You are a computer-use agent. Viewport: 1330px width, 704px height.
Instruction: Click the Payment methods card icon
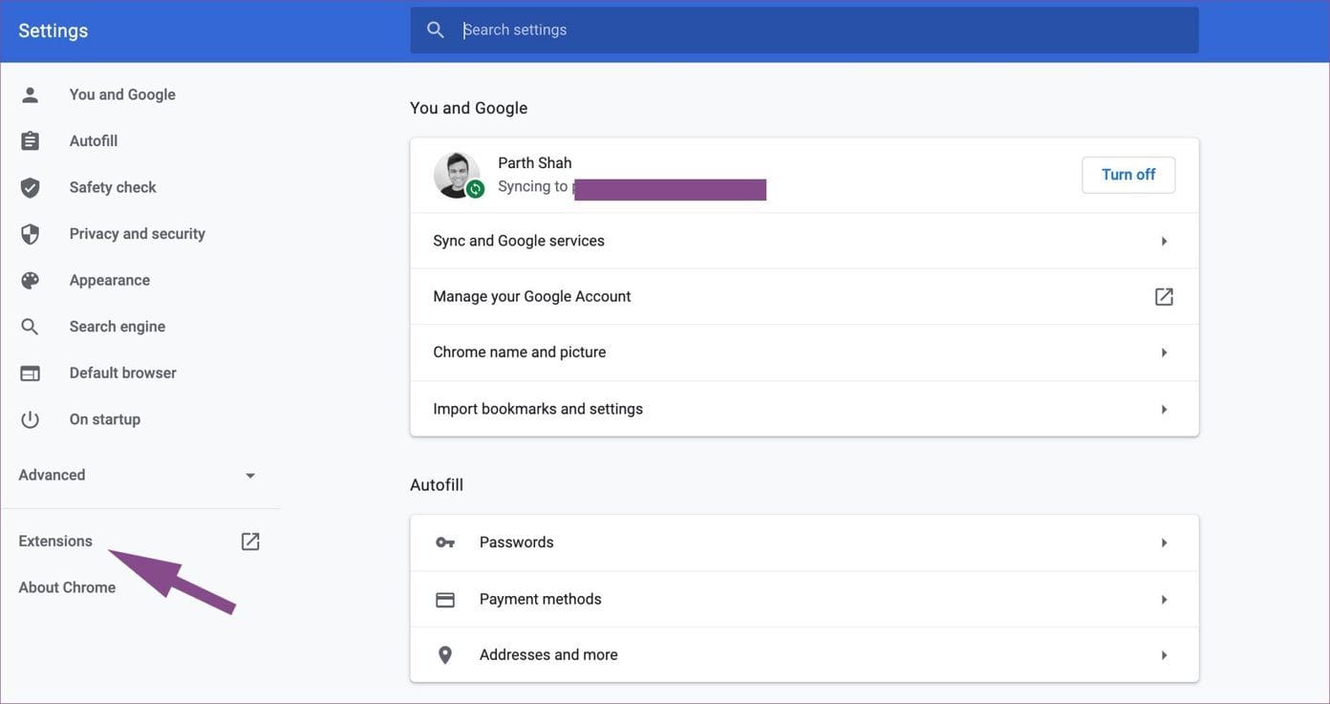pos(445,600)
